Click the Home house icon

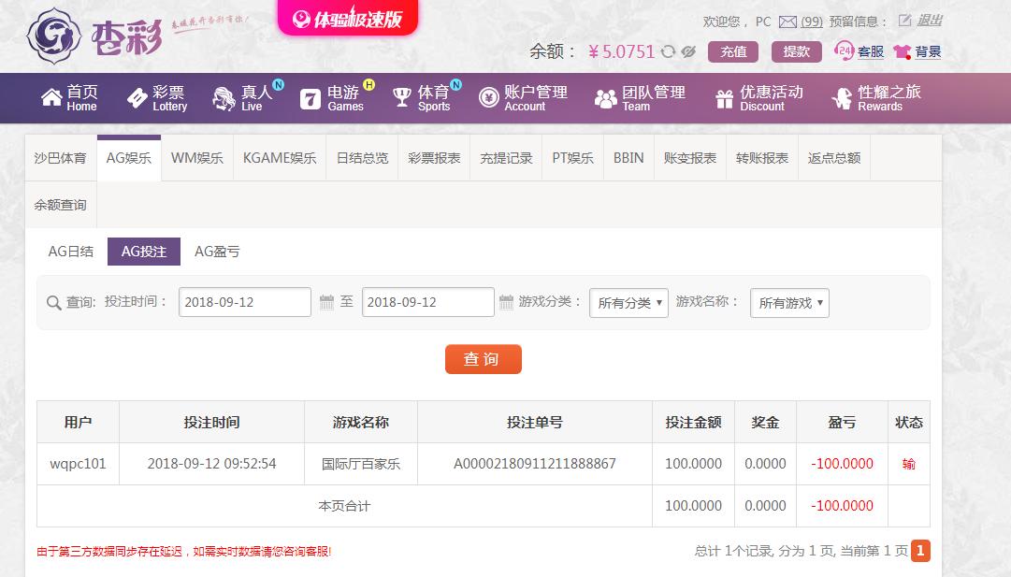pyautogui.click(x=51, y=98)
